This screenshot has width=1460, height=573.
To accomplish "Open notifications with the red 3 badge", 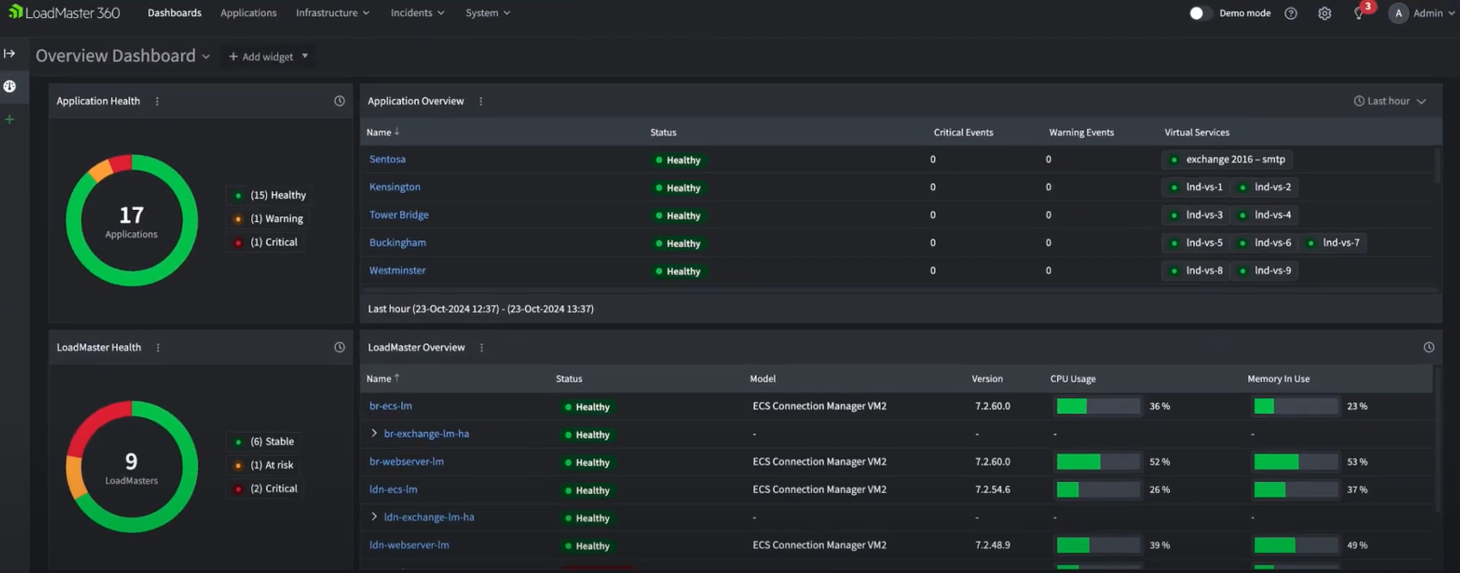I will click(x=1359, y=13).
